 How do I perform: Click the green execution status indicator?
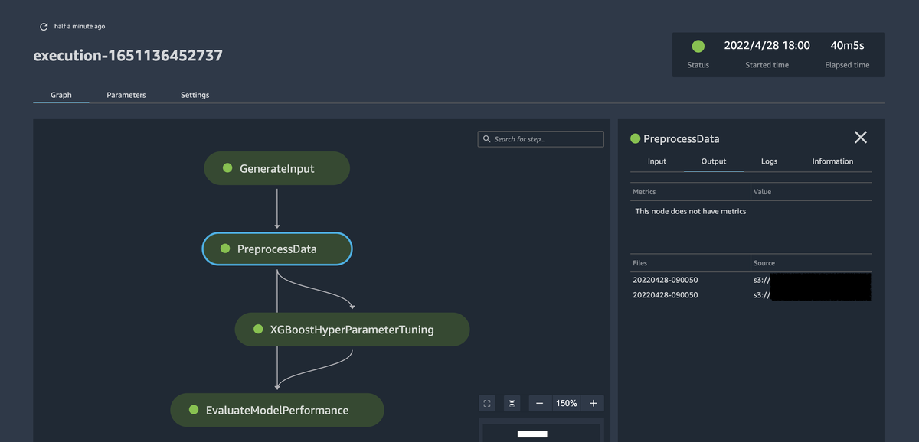tap(698, 47)
